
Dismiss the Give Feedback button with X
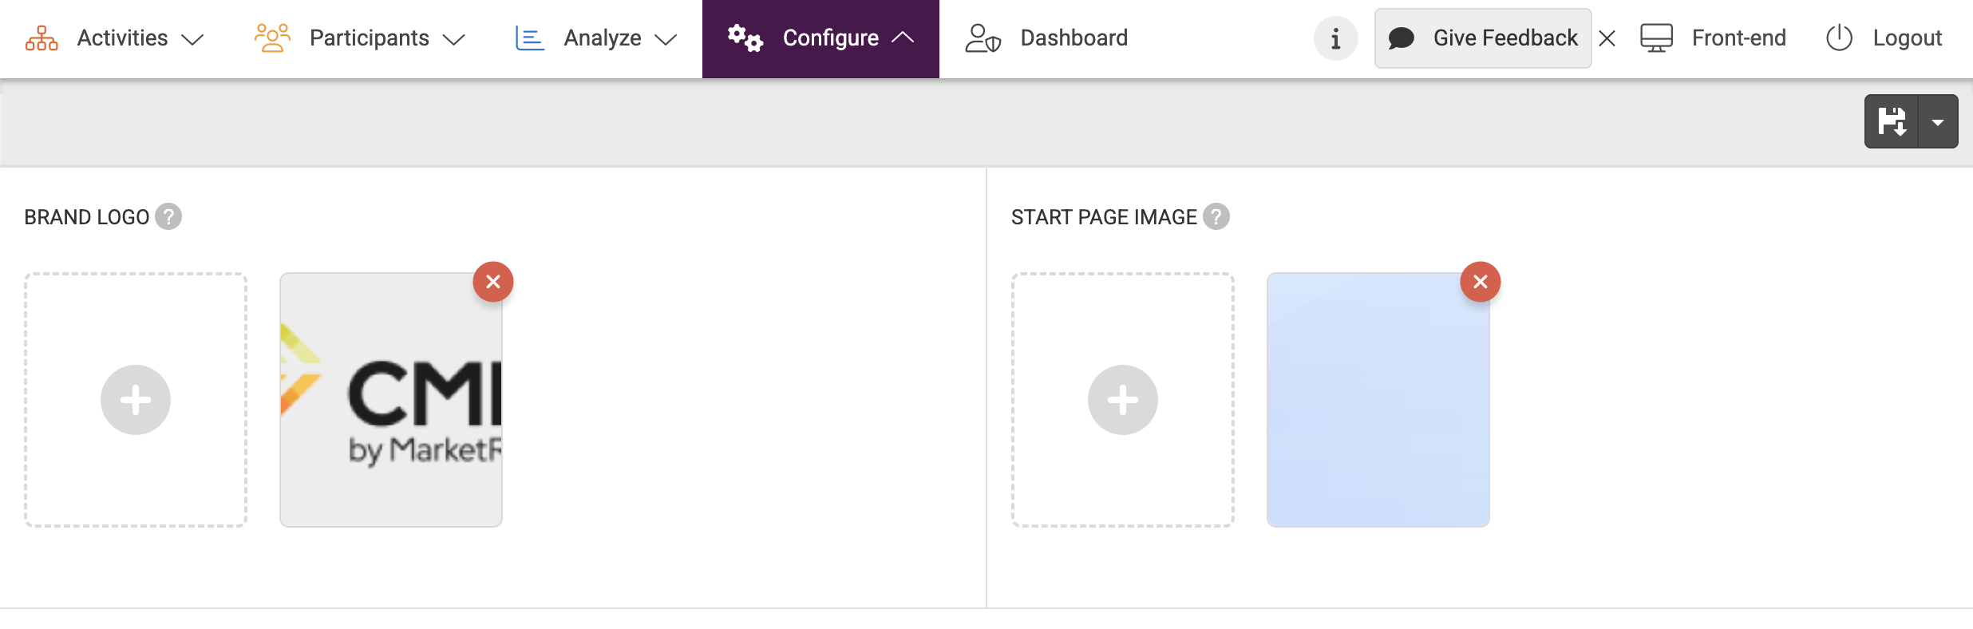pyautogui.click(x=1607, y=38)
